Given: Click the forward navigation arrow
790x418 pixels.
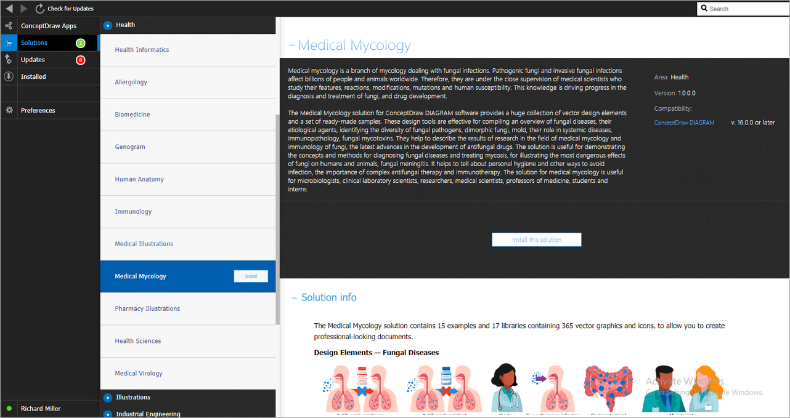Looking at the screenshot, I should (24, 9).
